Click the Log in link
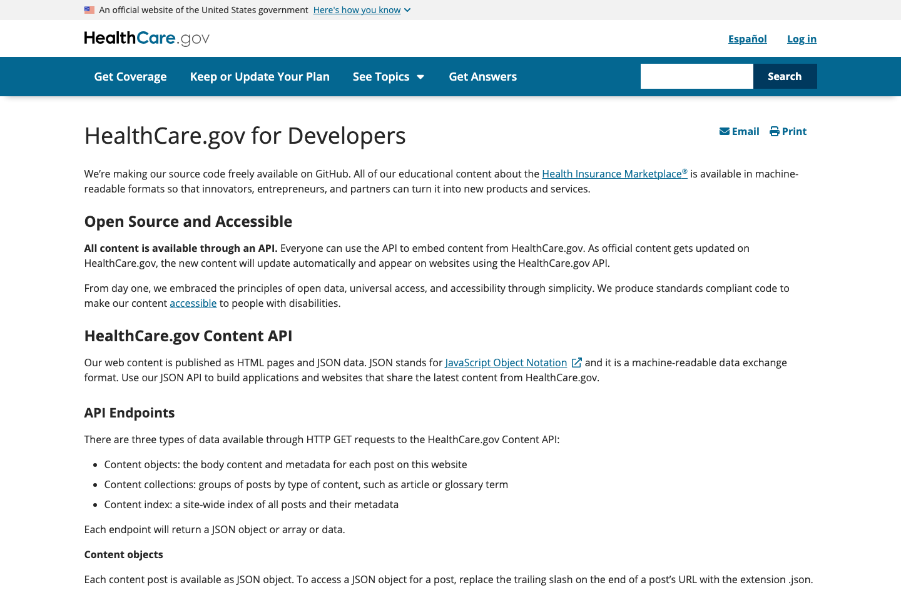 [x=802, y=38]
